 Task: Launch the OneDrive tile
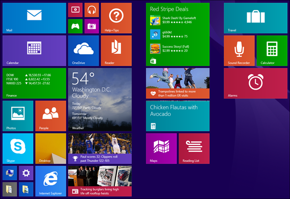pos(83,51)
